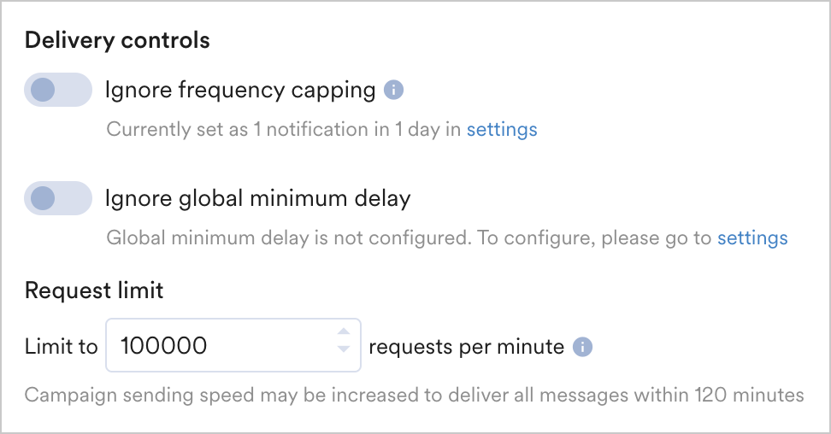The image size is (831, 434).
Task: Open settings link for frequency capping
Action: coord(502,130)
